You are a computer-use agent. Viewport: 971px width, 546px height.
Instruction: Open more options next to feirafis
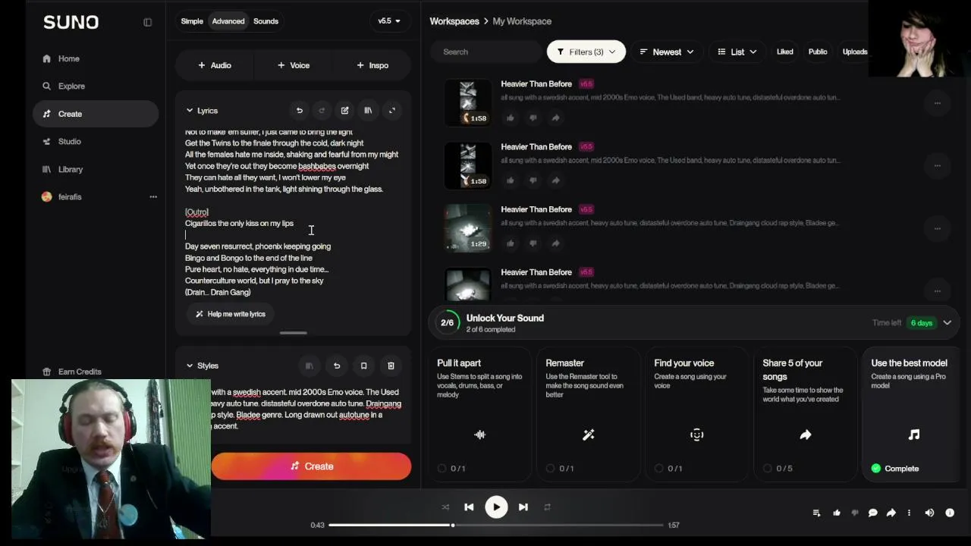pyautogui.click(x=153, y=197)
